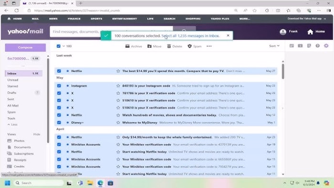Viewport: 334px width, 188px height.
Task: Add page to favorites star in address bar
Action: tap(254, 10)
